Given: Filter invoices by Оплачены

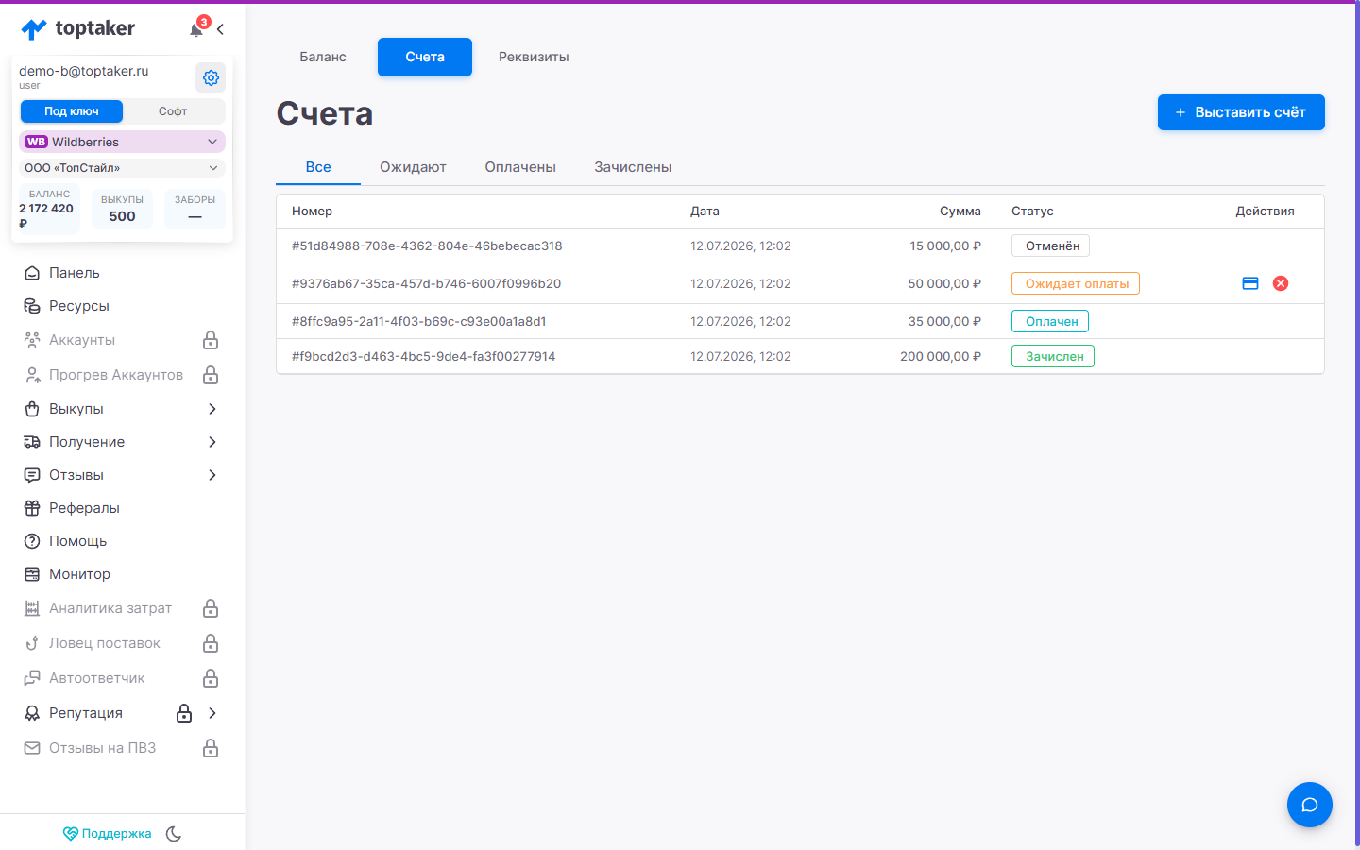Looking at the screenshot, I should pos(520,167).
